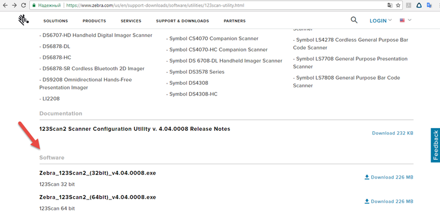
Task: Click the '123Scan 64 bit' description text
Action: (57, 209)
